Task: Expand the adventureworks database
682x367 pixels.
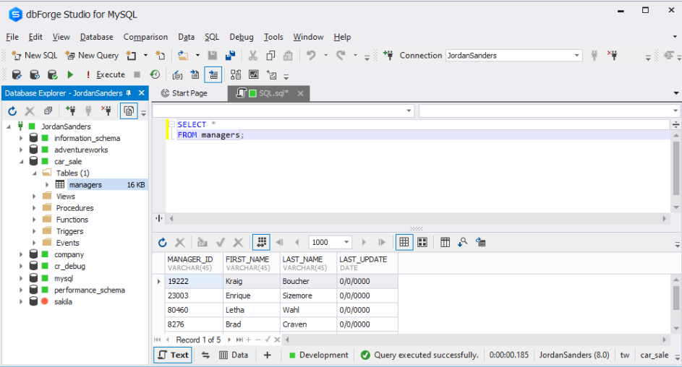Action: [21, 150]
